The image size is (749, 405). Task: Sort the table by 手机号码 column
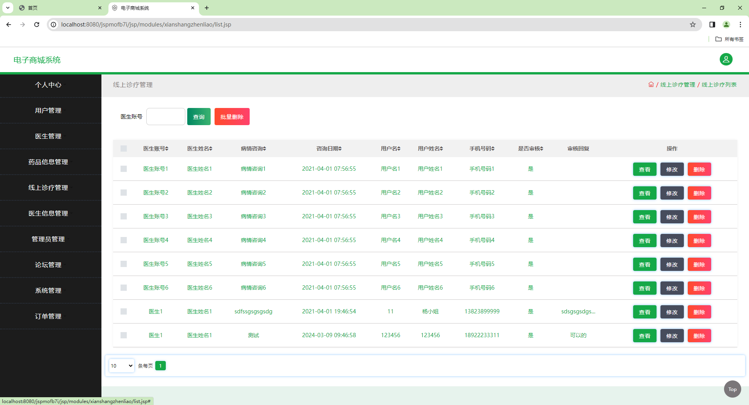click(x=482, y=148)
